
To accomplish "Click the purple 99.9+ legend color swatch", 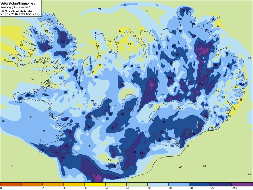I will point(242,184).
